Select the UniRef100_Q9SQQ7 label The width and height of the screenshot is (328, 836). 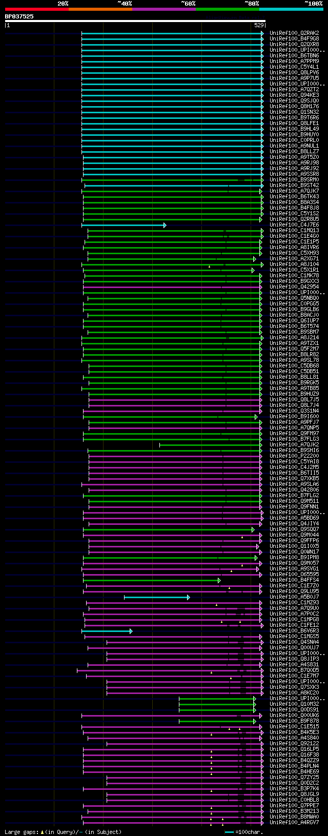pos(294,529)
